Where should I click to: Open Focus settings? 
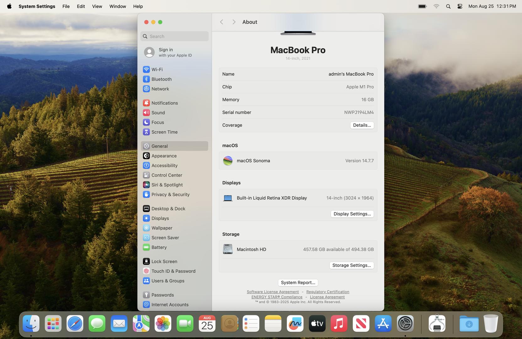pos(174,122)
